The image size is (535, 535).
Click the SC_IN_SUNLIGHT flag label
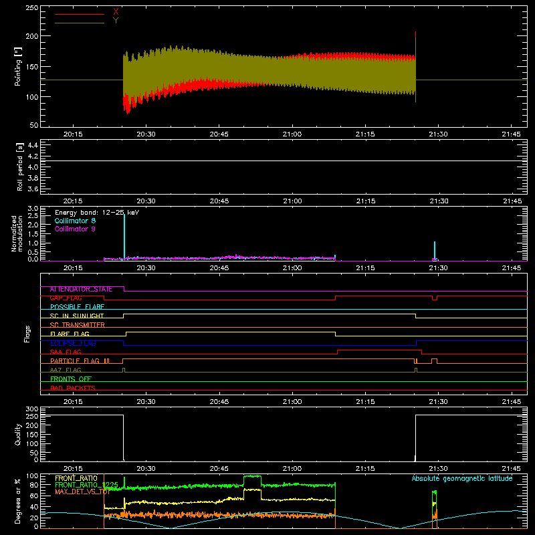click(x=77, y=316)
